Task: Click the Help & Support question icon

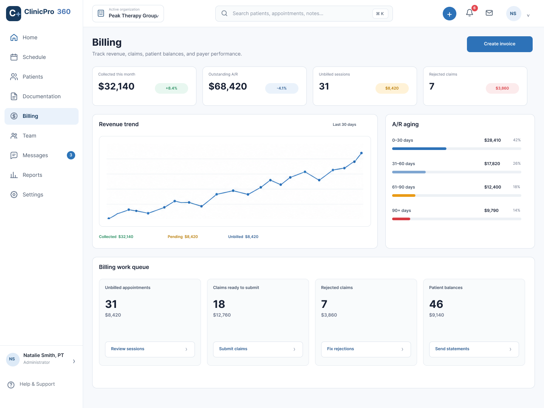Action: (11, 385)
